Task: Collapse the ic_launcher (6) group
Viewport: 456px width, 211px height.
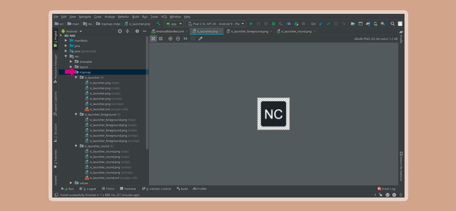Action: point(76,77)
